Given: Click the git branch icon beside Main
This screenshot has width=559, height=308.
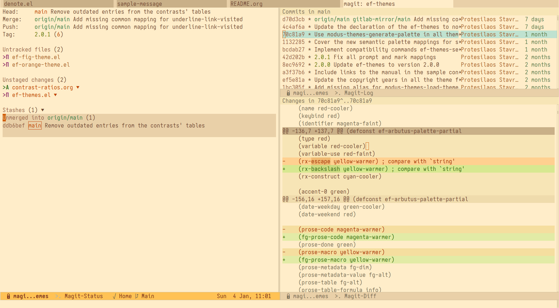Looking at the screenshot, I should coord(137,296).
